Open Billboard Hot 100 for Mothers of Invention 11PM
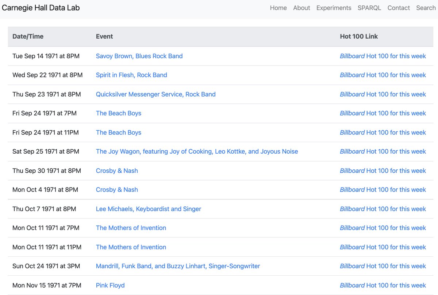 [383, 247]
